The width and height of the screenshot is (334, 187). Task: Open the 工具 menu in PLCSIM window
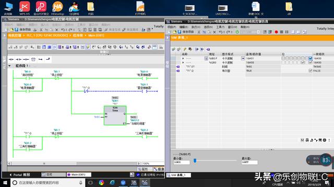click(220, 27)
